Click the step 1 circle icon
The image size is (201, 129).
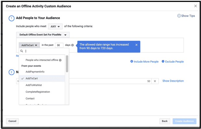click(x=11, y=18)
